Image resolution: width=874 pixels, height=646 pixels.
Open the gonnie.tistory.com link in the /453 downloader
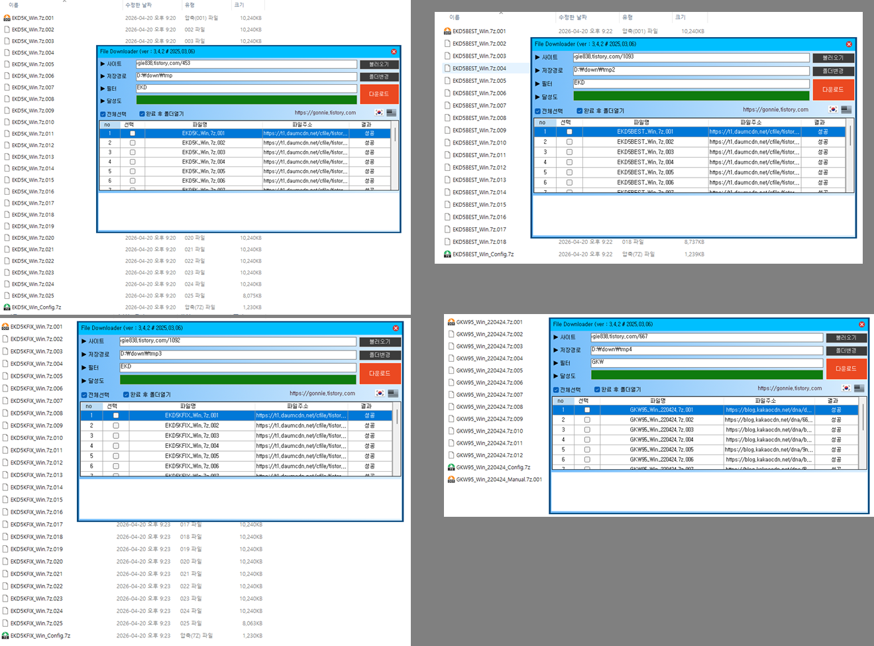(x=325, y=113)
